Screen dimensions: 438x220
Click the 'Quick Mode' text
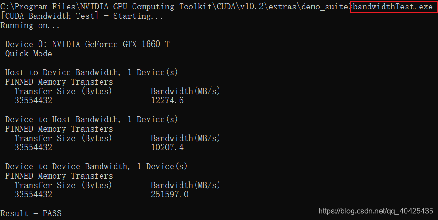coord(29,54)
